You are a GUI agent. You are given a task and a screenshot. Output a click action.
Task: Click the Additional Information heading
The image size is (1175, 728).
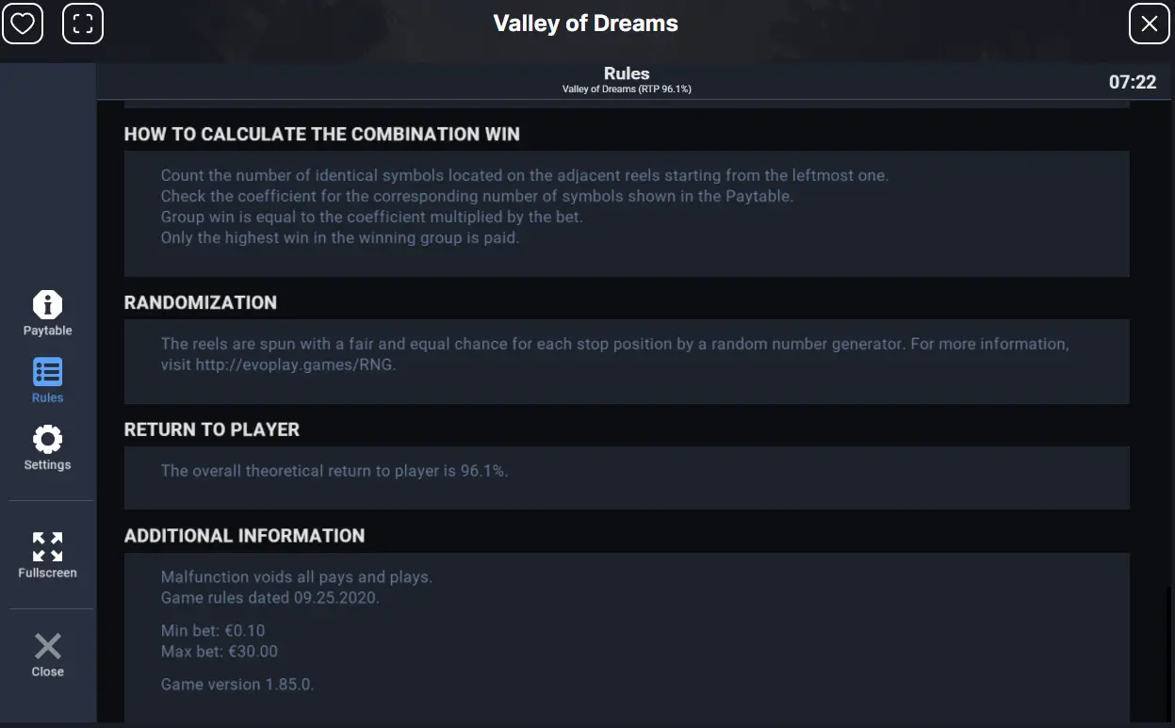click(244, 536)
